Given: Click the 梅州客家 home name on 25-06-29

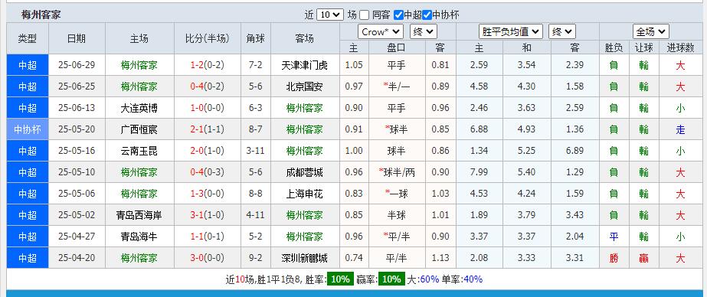Looking at the screenshot, I should [139, 65].
